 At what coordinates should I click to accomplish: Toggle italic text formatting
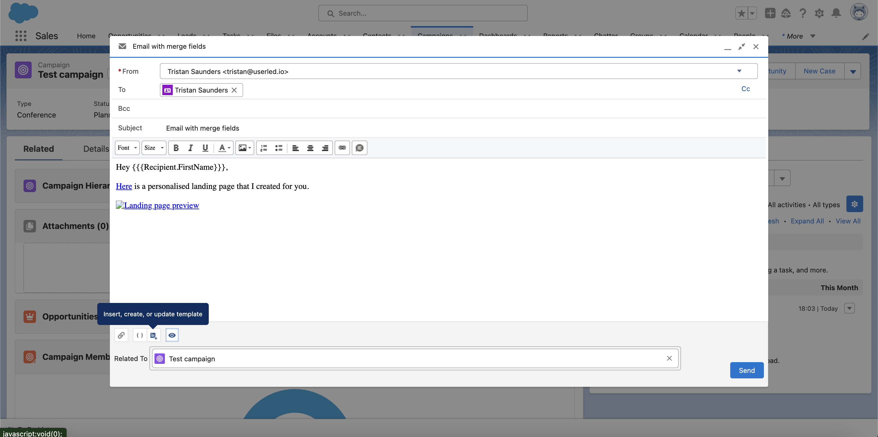click(x=190, y=148)
